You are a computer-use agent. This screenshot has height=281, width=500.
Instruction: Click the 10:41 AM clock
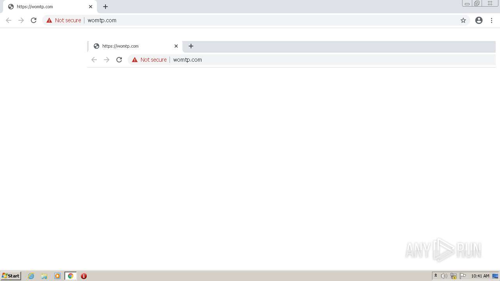(x=480, y=276)
